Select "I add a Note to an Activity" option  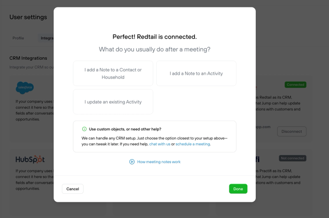(x=196, y=73)
